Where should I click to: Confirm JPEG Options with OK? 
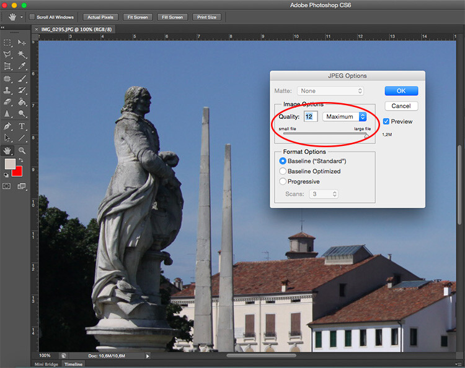point(401,91)
